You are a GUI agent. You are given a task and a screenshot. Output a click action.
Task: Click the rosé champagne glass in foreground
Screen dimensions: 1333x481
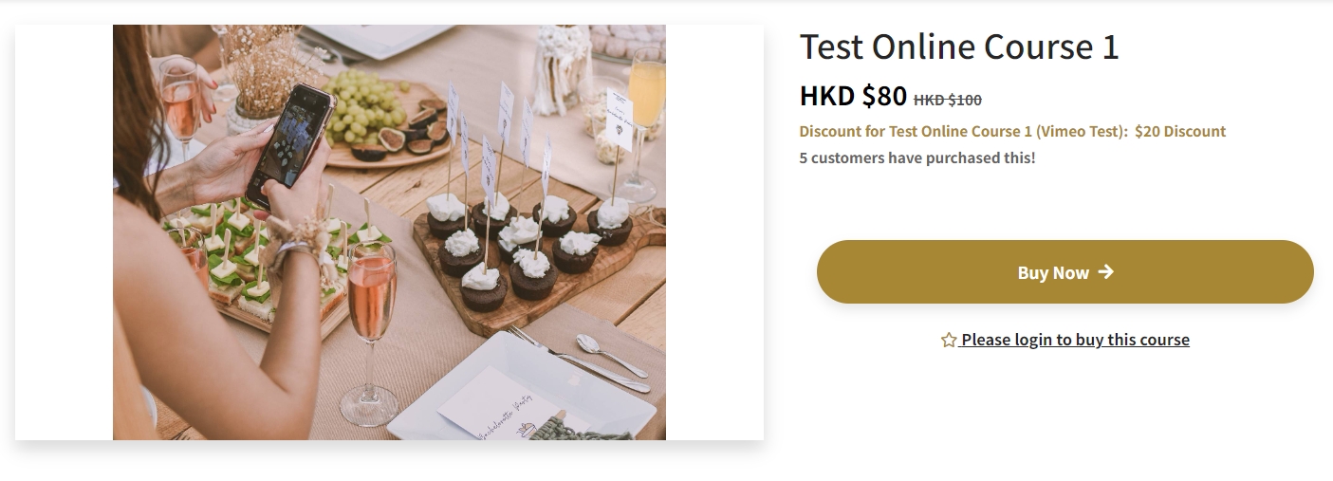coord(370,332)
